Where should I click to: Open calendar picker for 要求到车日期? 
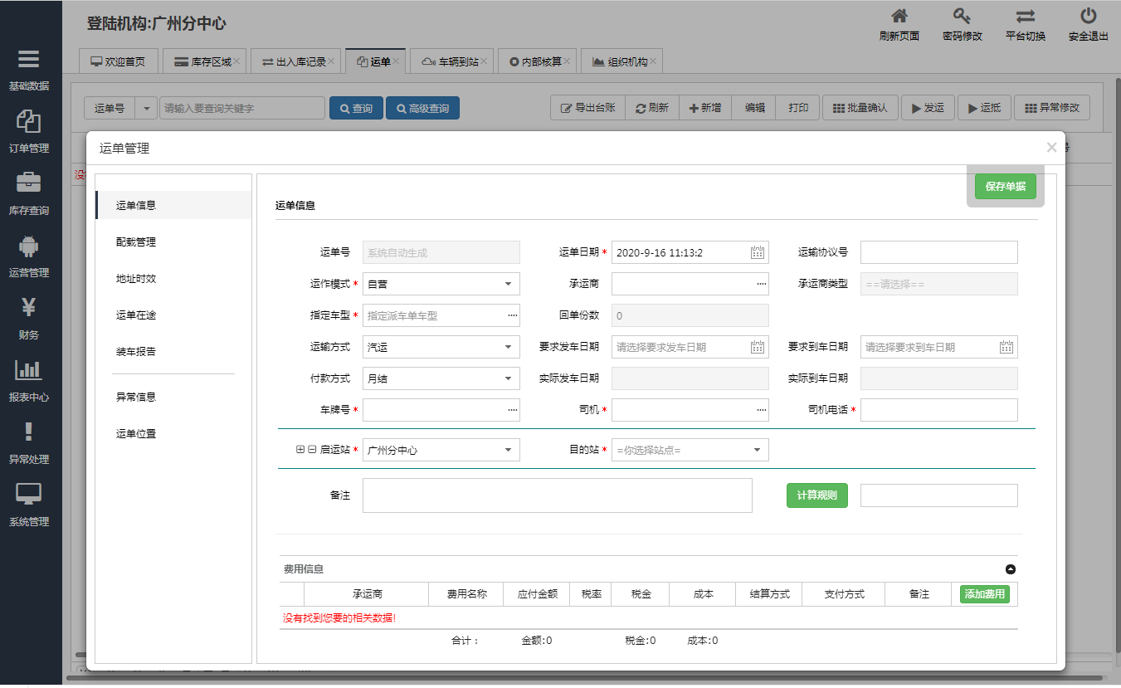1006,347
